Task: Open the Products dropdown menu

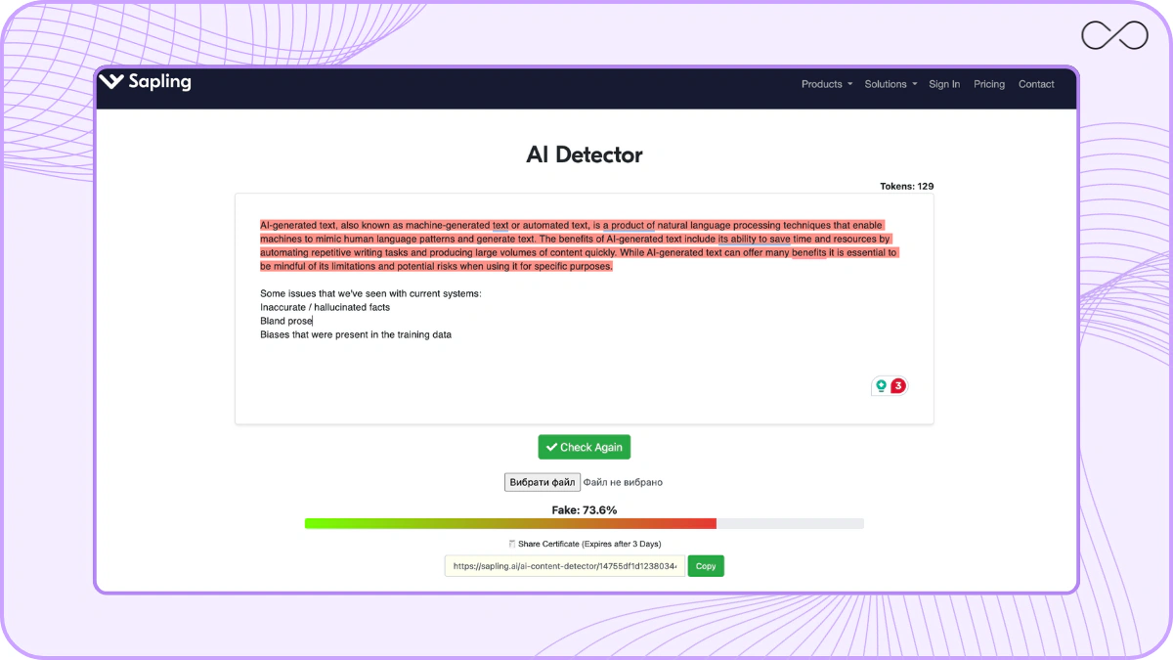Action: coord(827,84)
